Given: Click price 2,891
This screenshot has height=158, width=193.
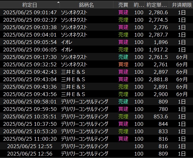Looking at the screenshot, I should click(x=161, y=87).
